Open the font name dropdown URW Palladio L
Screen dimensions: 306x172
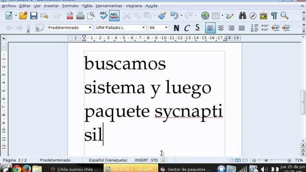tap(143, 28)
